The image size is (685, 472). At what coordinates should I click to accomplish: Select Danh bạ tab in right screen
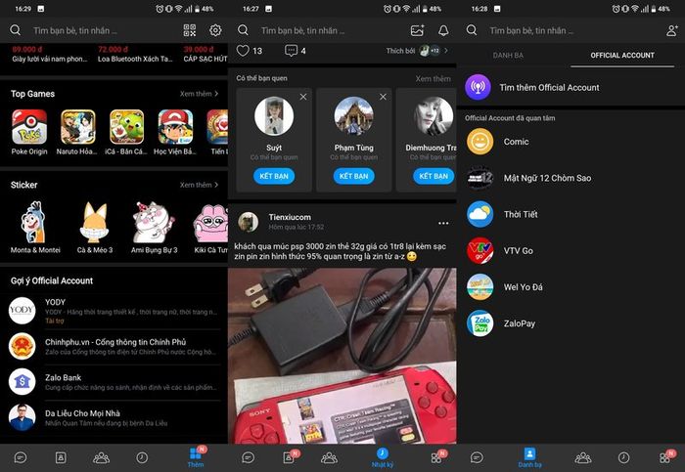[529, 457]
